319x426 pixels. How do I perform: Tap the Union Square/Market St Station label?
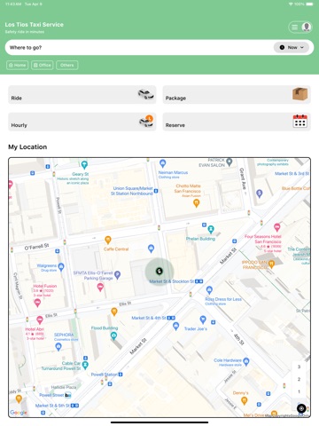point(132,191)
